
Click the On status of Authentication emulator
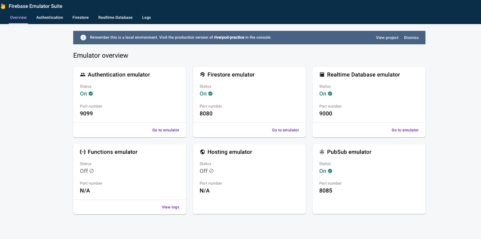click(83, 94)
